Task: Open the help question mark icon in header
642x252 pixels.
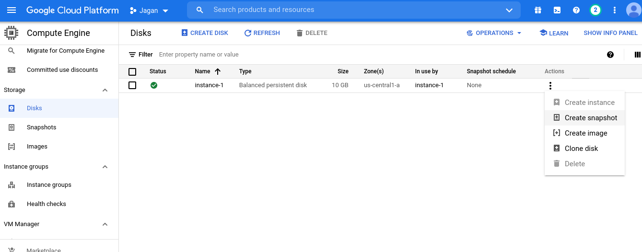Action: [576, 10]
